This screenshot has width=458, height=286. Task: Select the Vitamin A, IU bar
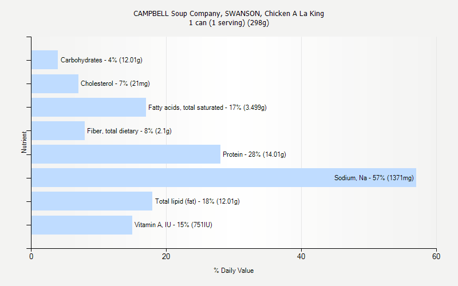point(82,225)
